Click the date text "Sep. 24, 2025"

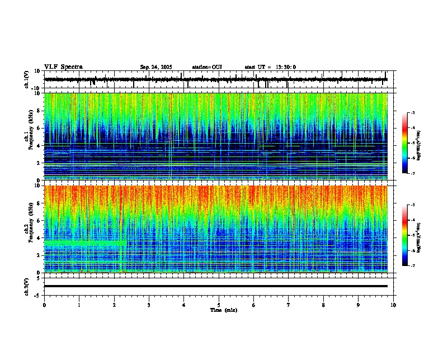156,67
